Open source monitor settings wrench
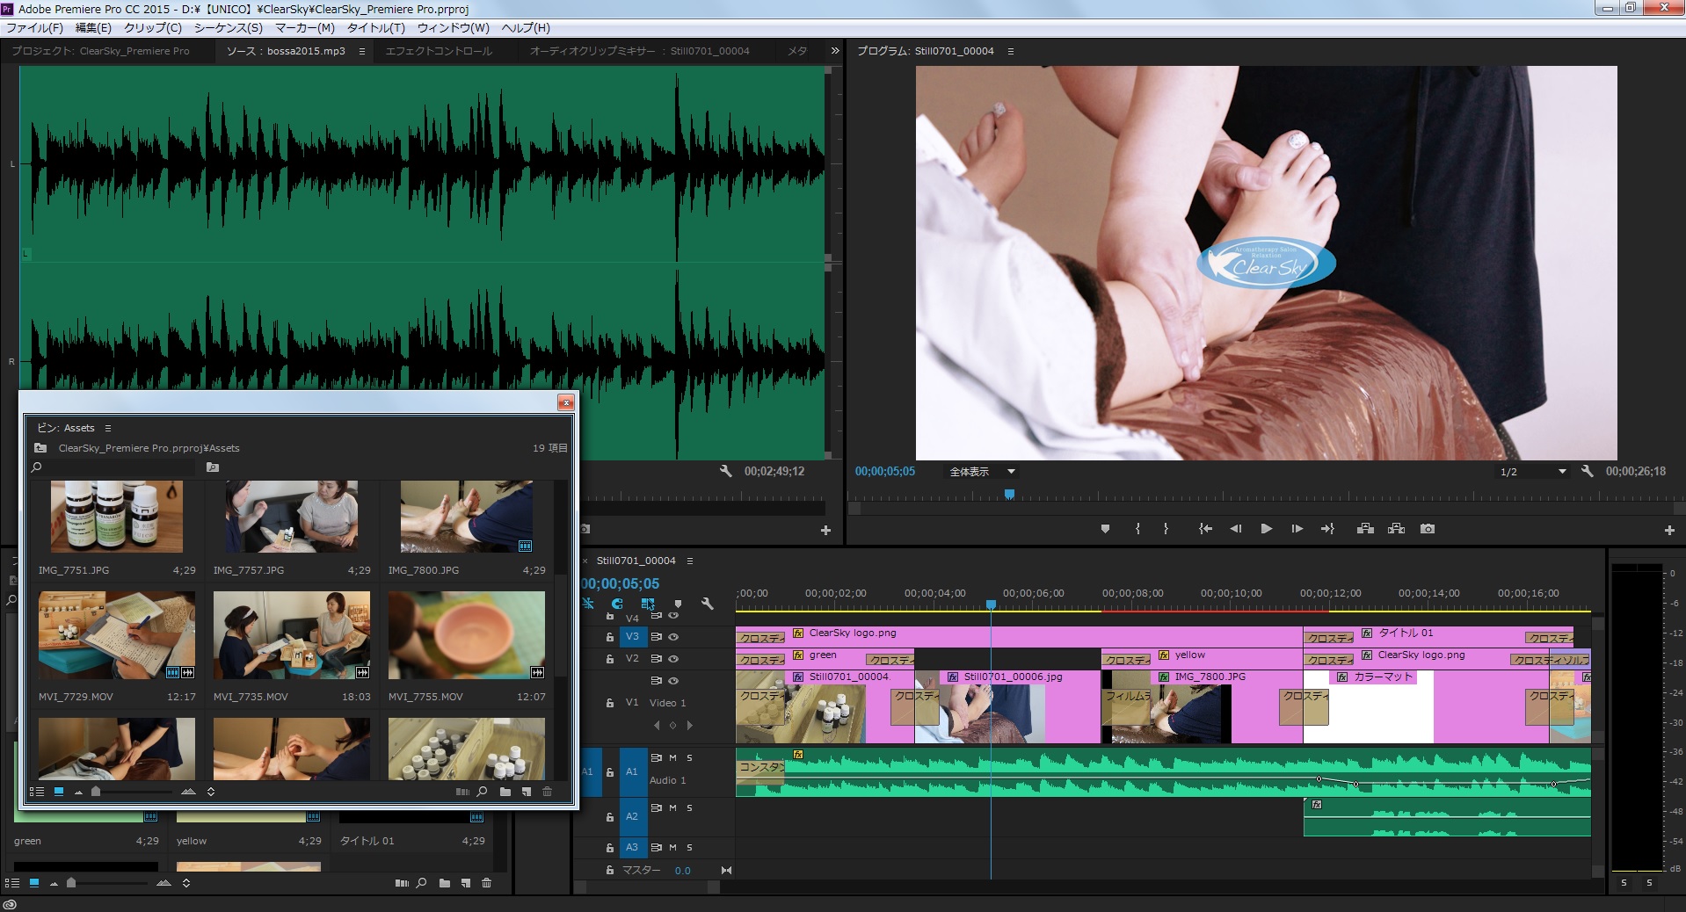The width and height of the screenshot is (1686, 912). (725, 471)
